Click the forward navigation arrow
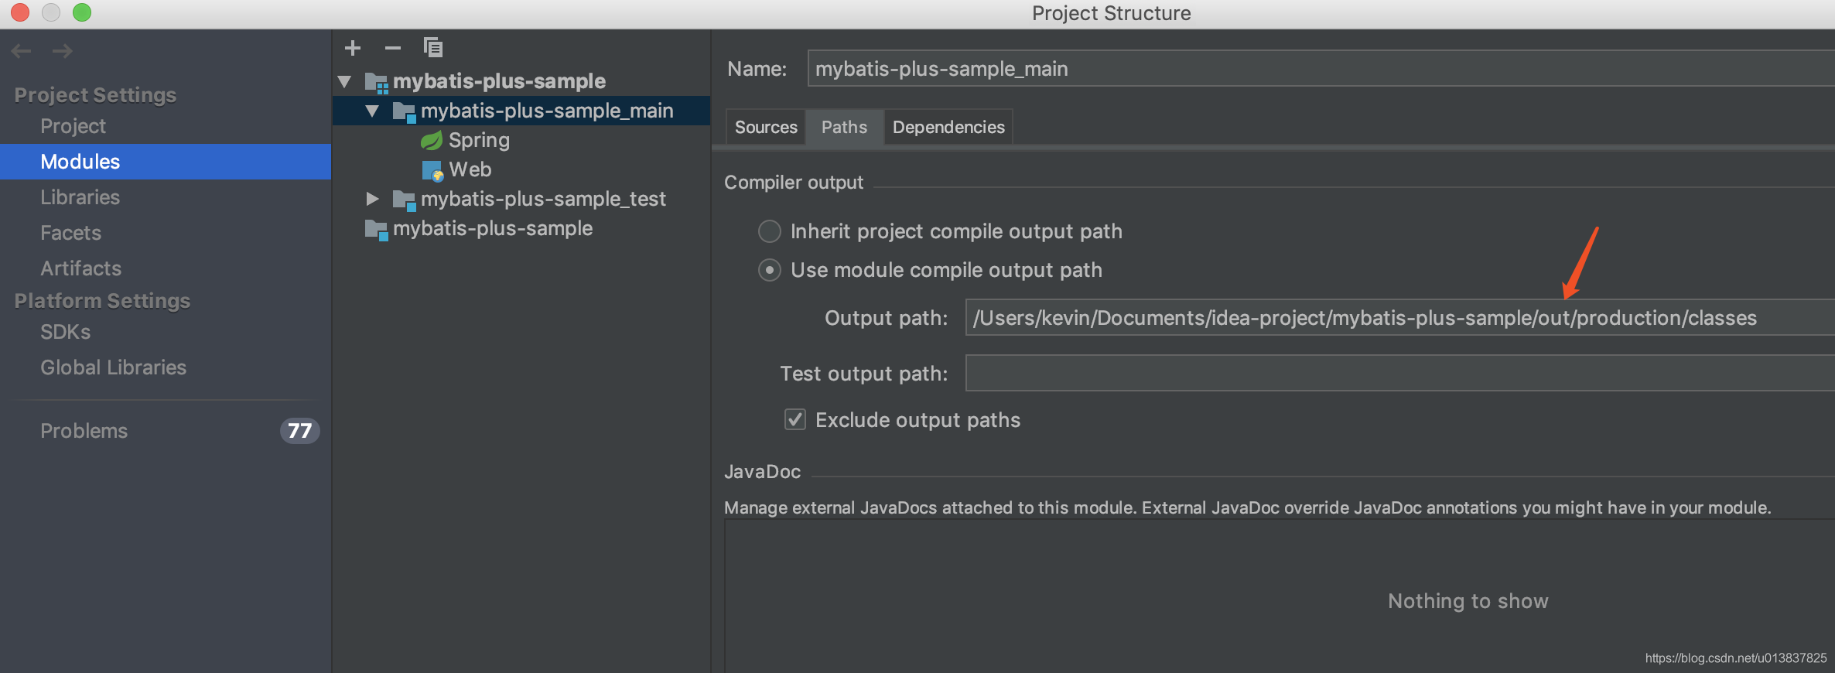This screenshot has width=1835, height=673. point(63,51)
